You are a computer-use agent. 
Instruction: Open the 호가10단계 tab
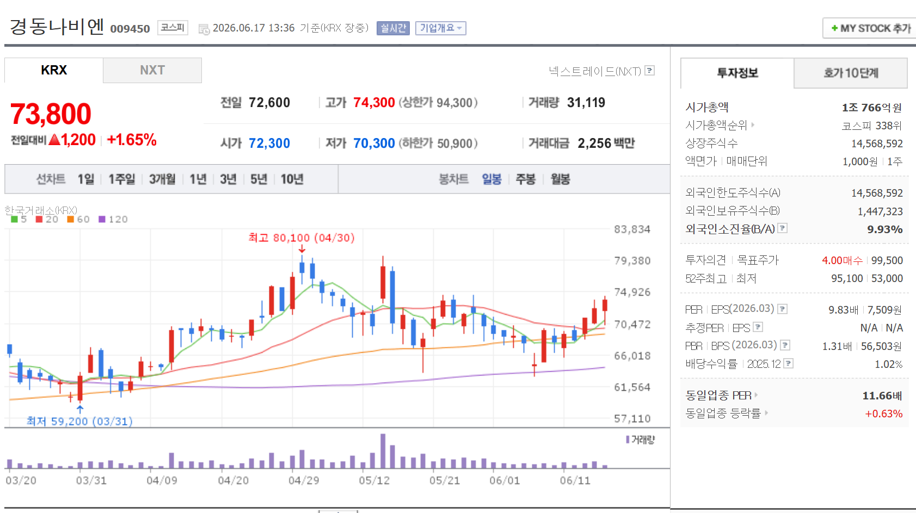point(851,73)
